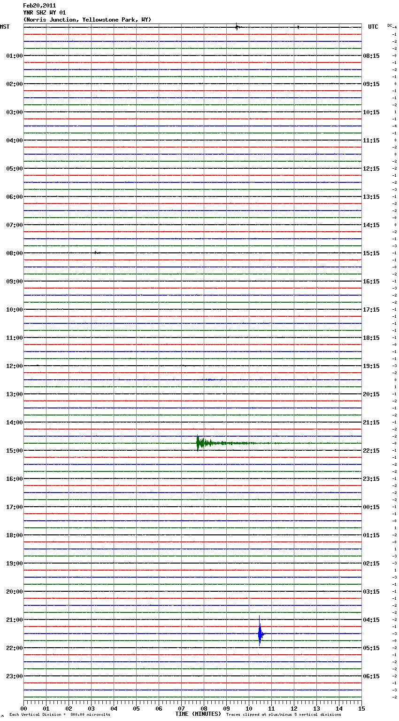Click the 22:15 UTC time label
This screenshot has height=721, width=399.
point(371,451)
